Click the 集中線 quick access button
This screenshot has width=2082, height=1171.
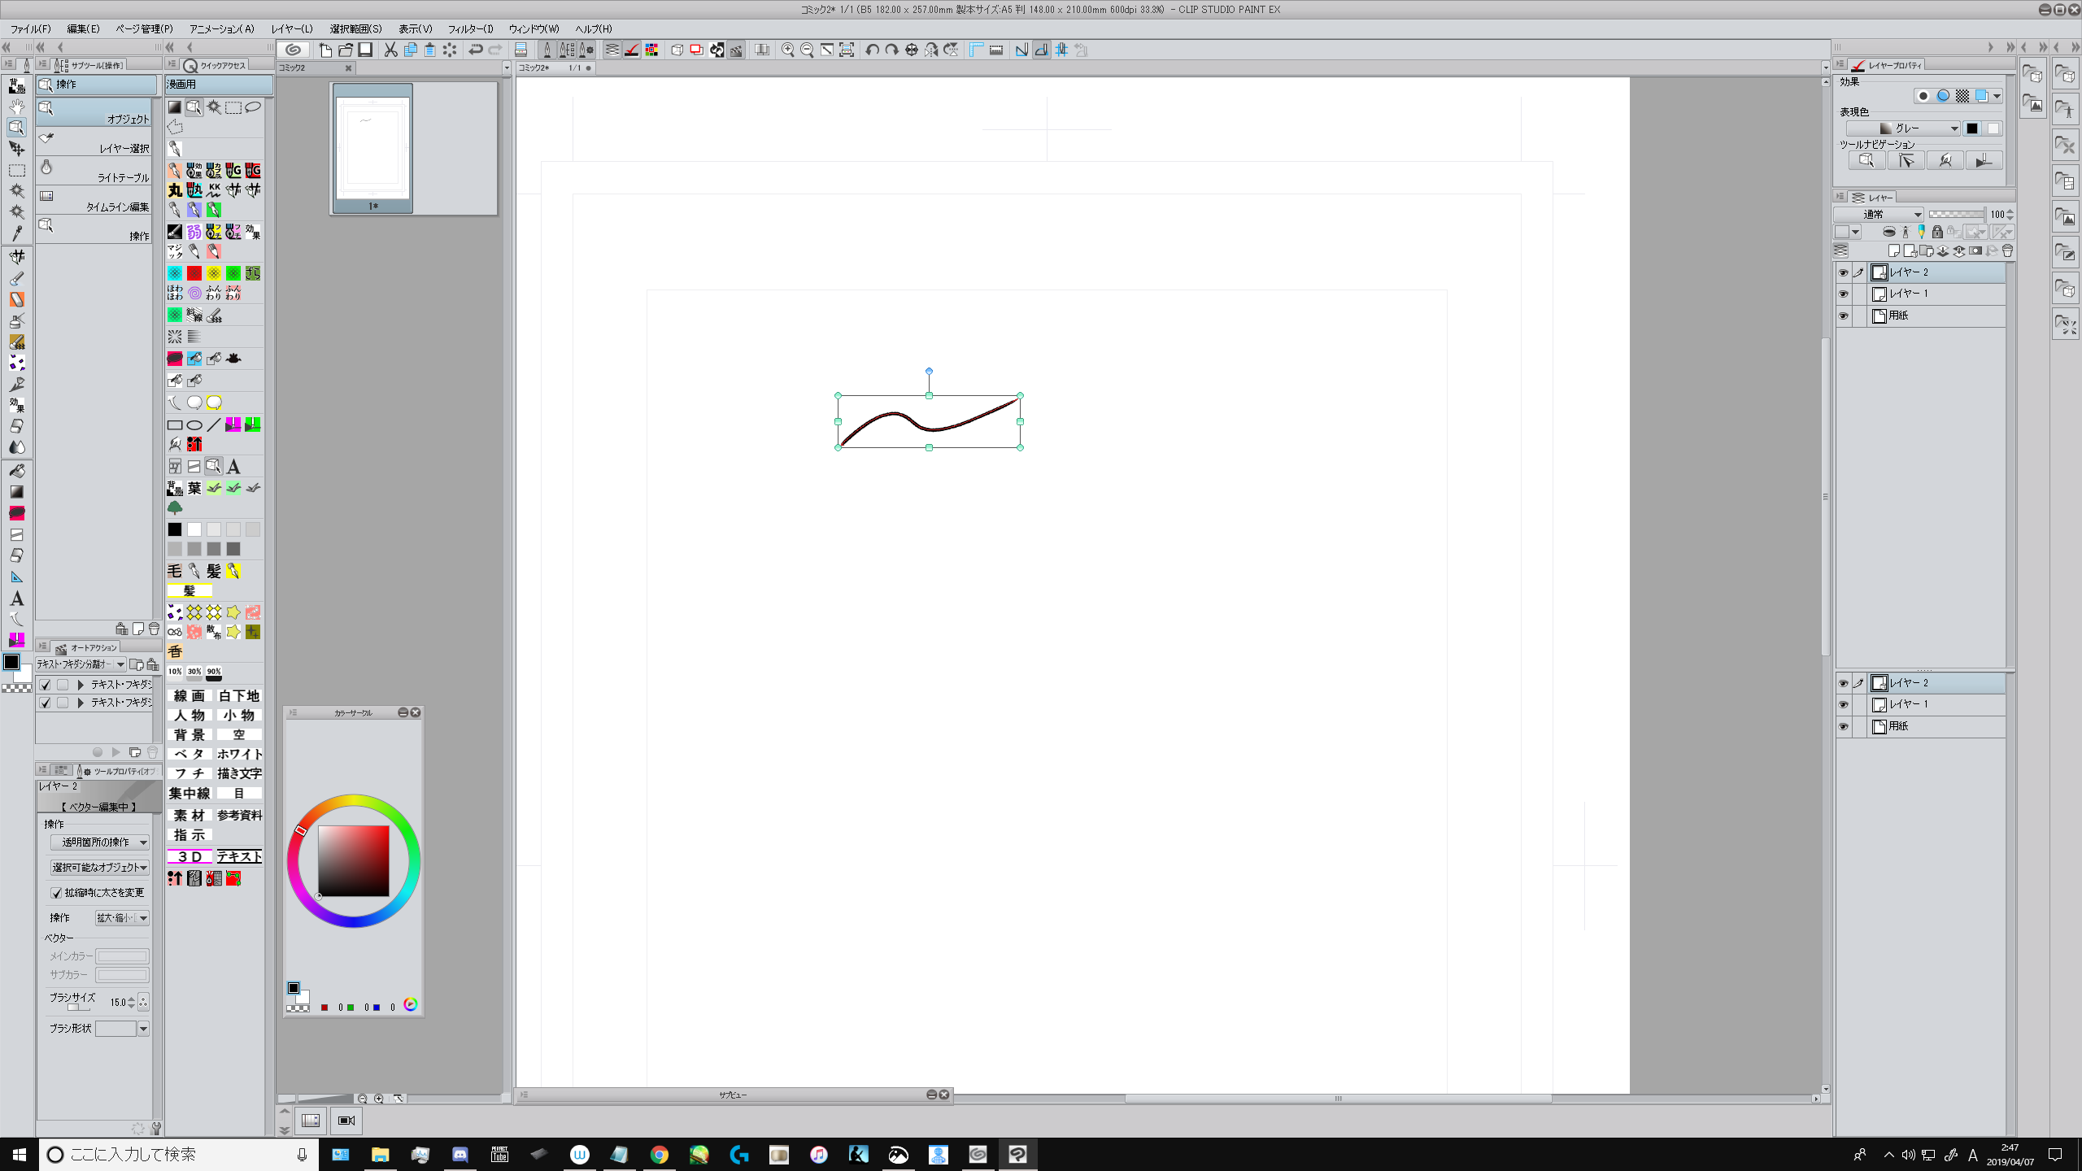189,793
